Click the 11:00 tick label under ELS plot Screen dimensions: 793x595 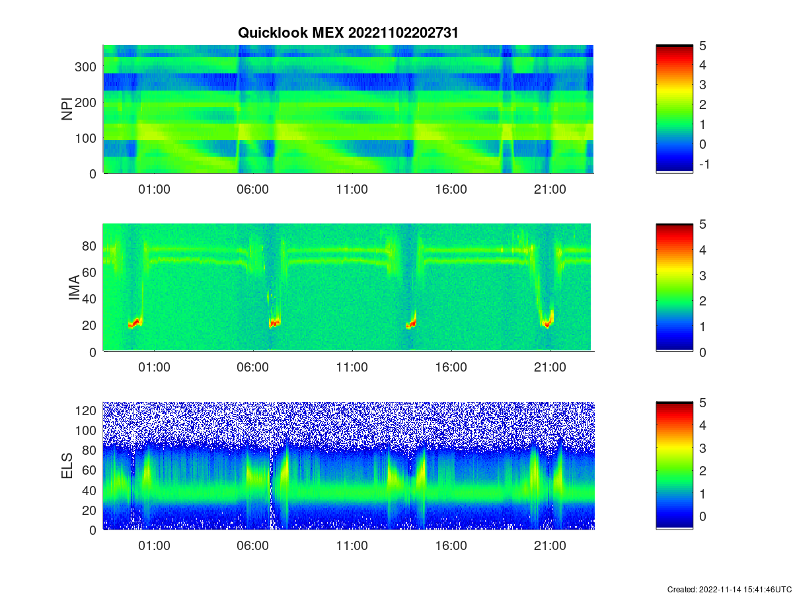tap(352, 545)
